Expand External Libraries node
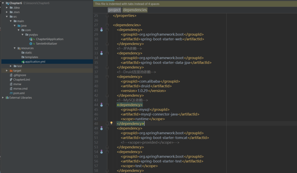The image size is (297, 173). (3, 98)
